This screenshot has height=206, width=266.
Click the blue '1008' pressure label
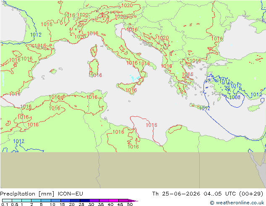[235, 97]
